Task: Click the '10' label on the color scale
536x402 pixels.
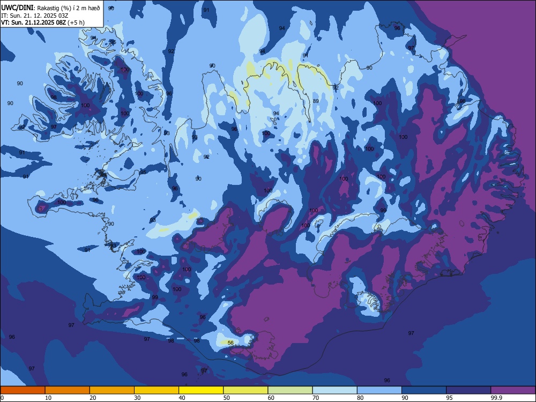Action: tap(48, 398)
